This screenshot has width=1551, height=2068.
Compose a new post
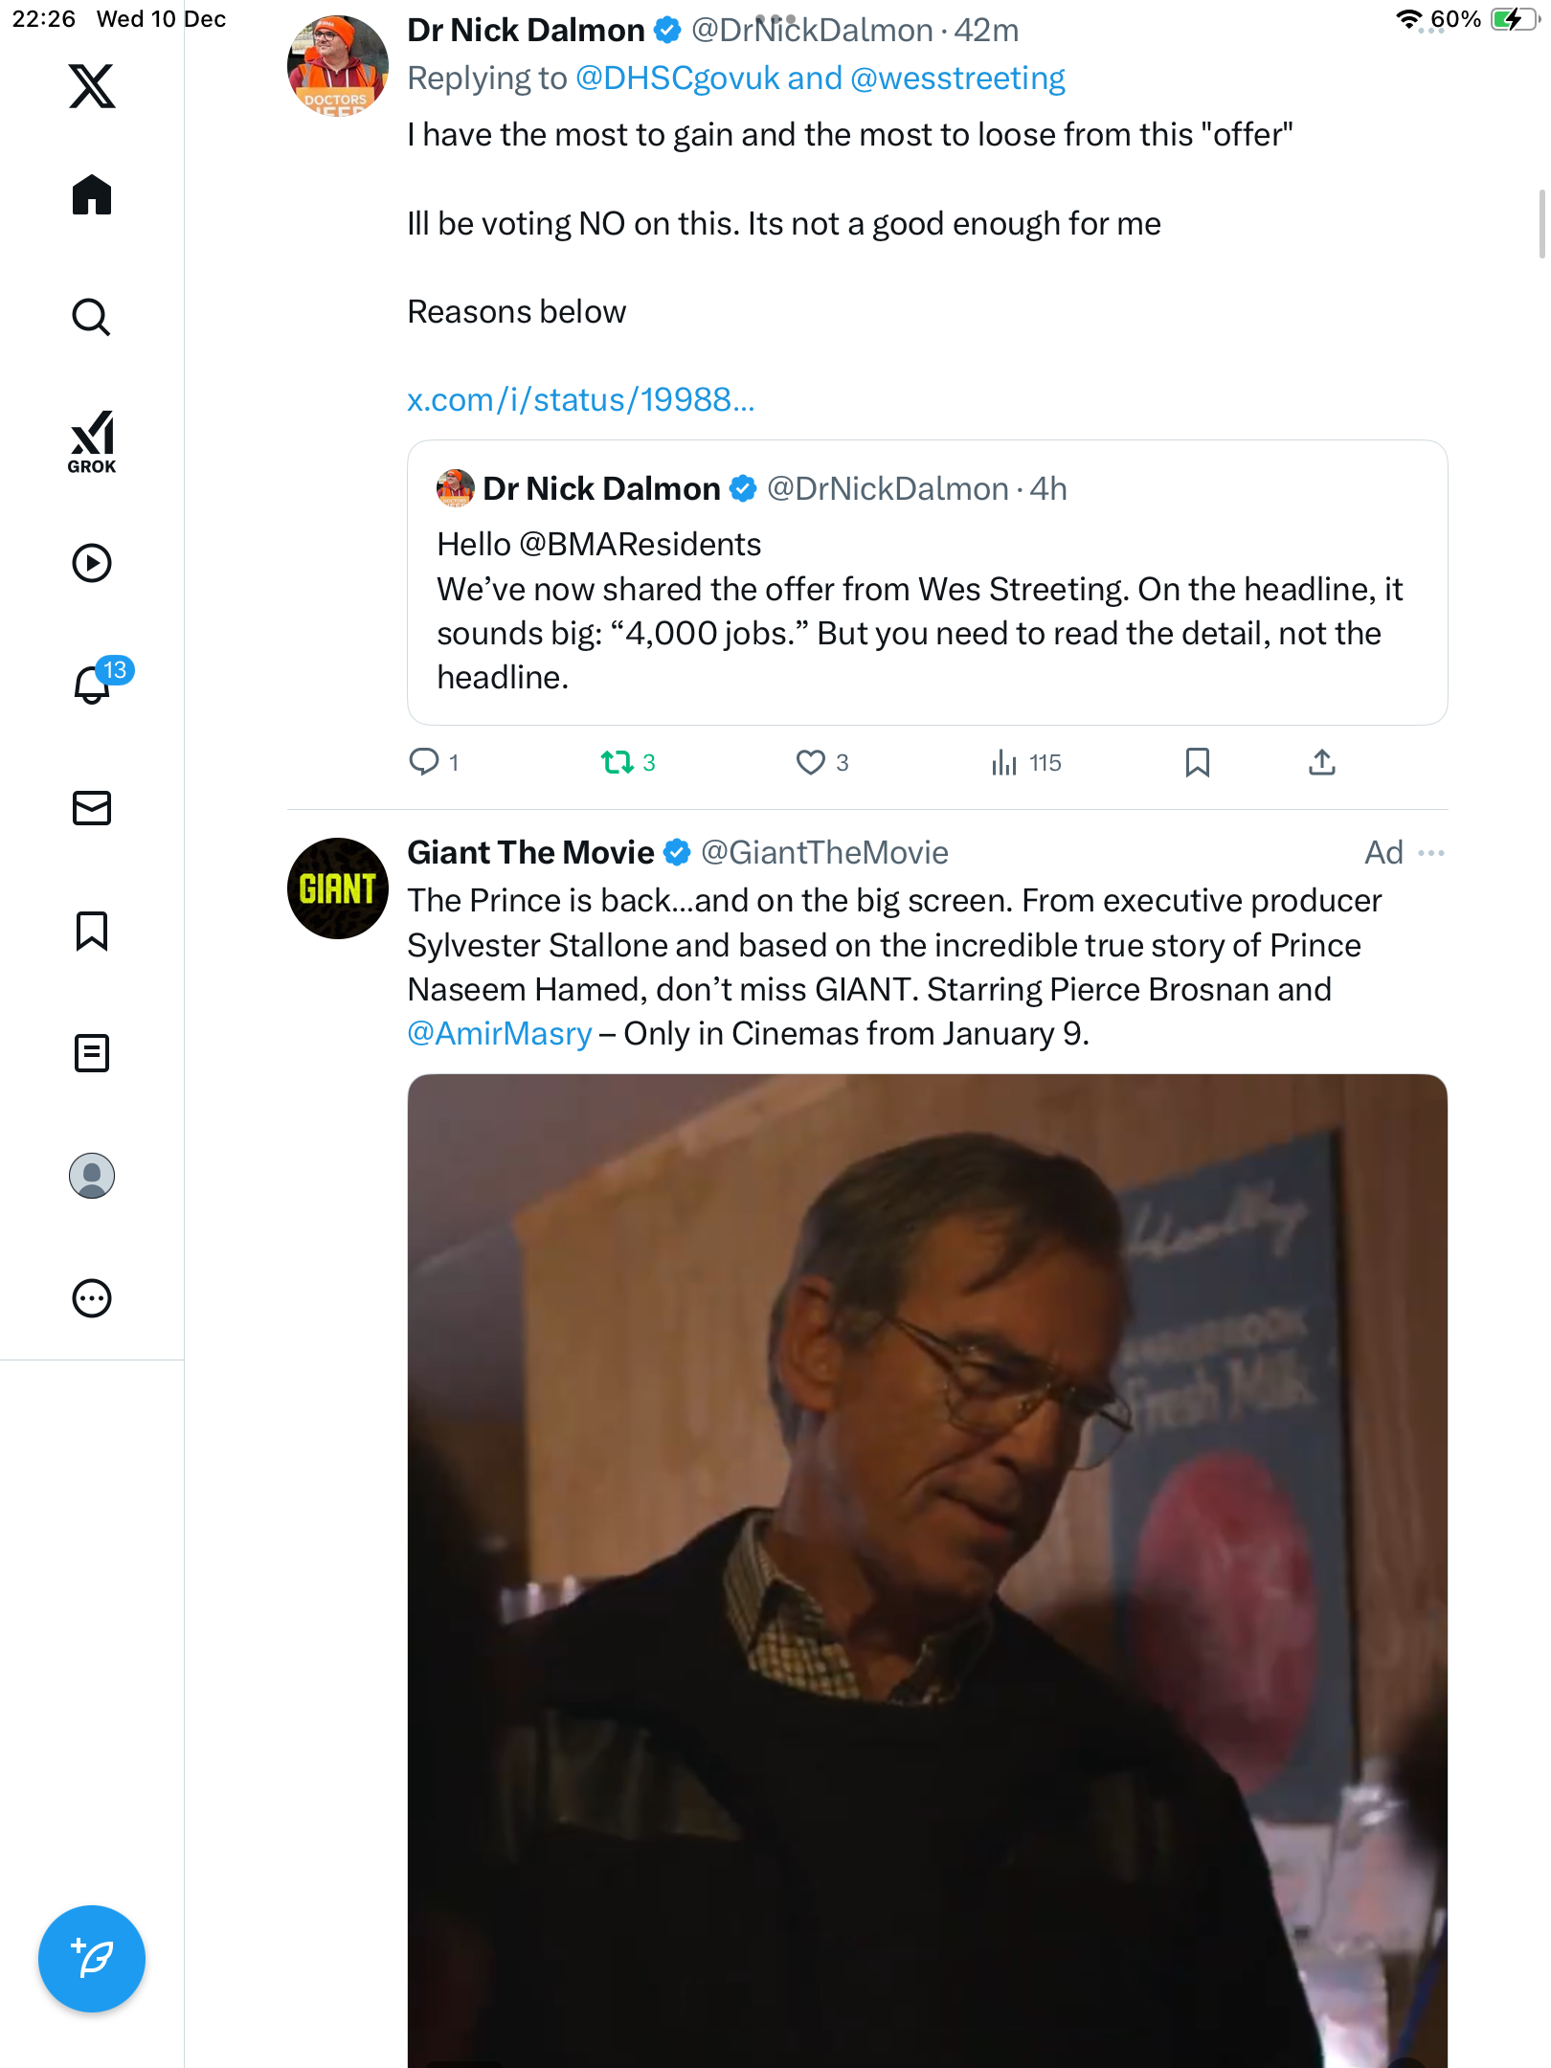point(92,1959)
